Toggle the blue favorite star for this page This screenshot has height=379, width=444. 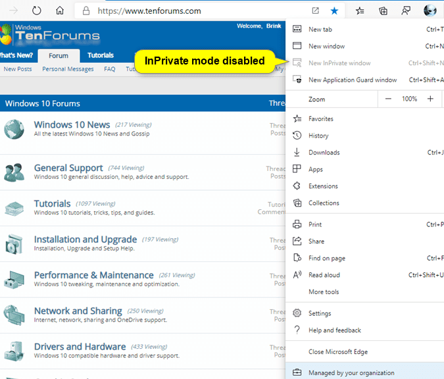(x=334, y=11)
